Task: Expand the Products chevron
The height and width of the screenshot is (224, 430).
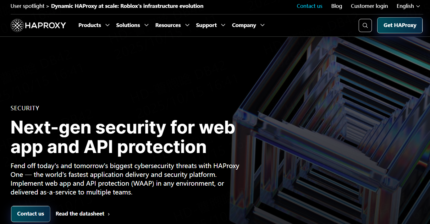Action: point(107,25)
